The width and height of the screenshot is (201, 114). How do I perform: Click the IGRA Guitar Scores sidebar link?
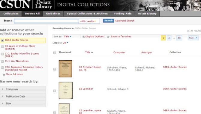16,40
